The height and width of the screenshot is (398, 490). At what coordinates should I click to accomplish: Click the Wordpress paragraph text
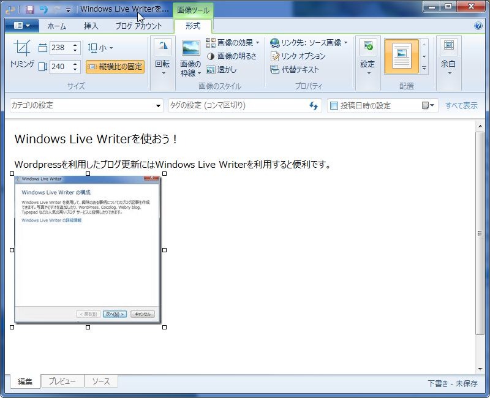(x=173, y=164)
